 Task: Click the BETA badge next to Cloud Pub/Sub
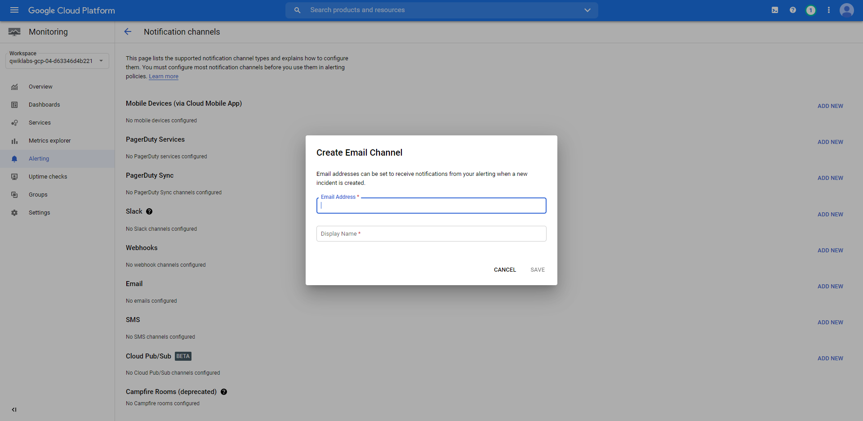pos(183,356)
